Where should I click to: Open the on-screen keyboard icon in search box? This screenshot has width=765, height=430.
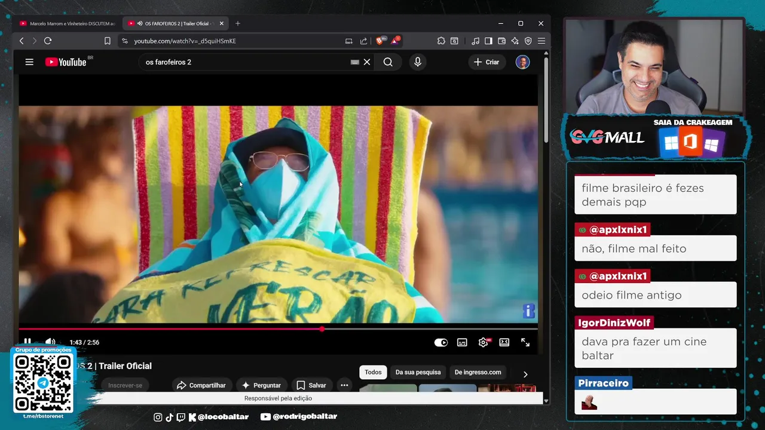point(354,62)
